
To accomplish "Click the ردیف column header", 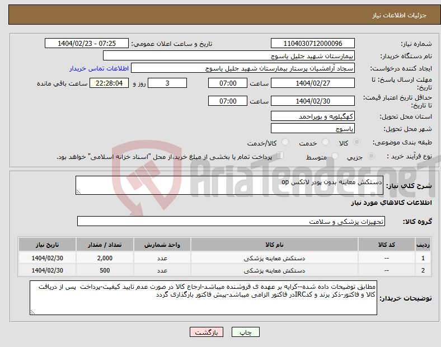I will pos(423,245).
